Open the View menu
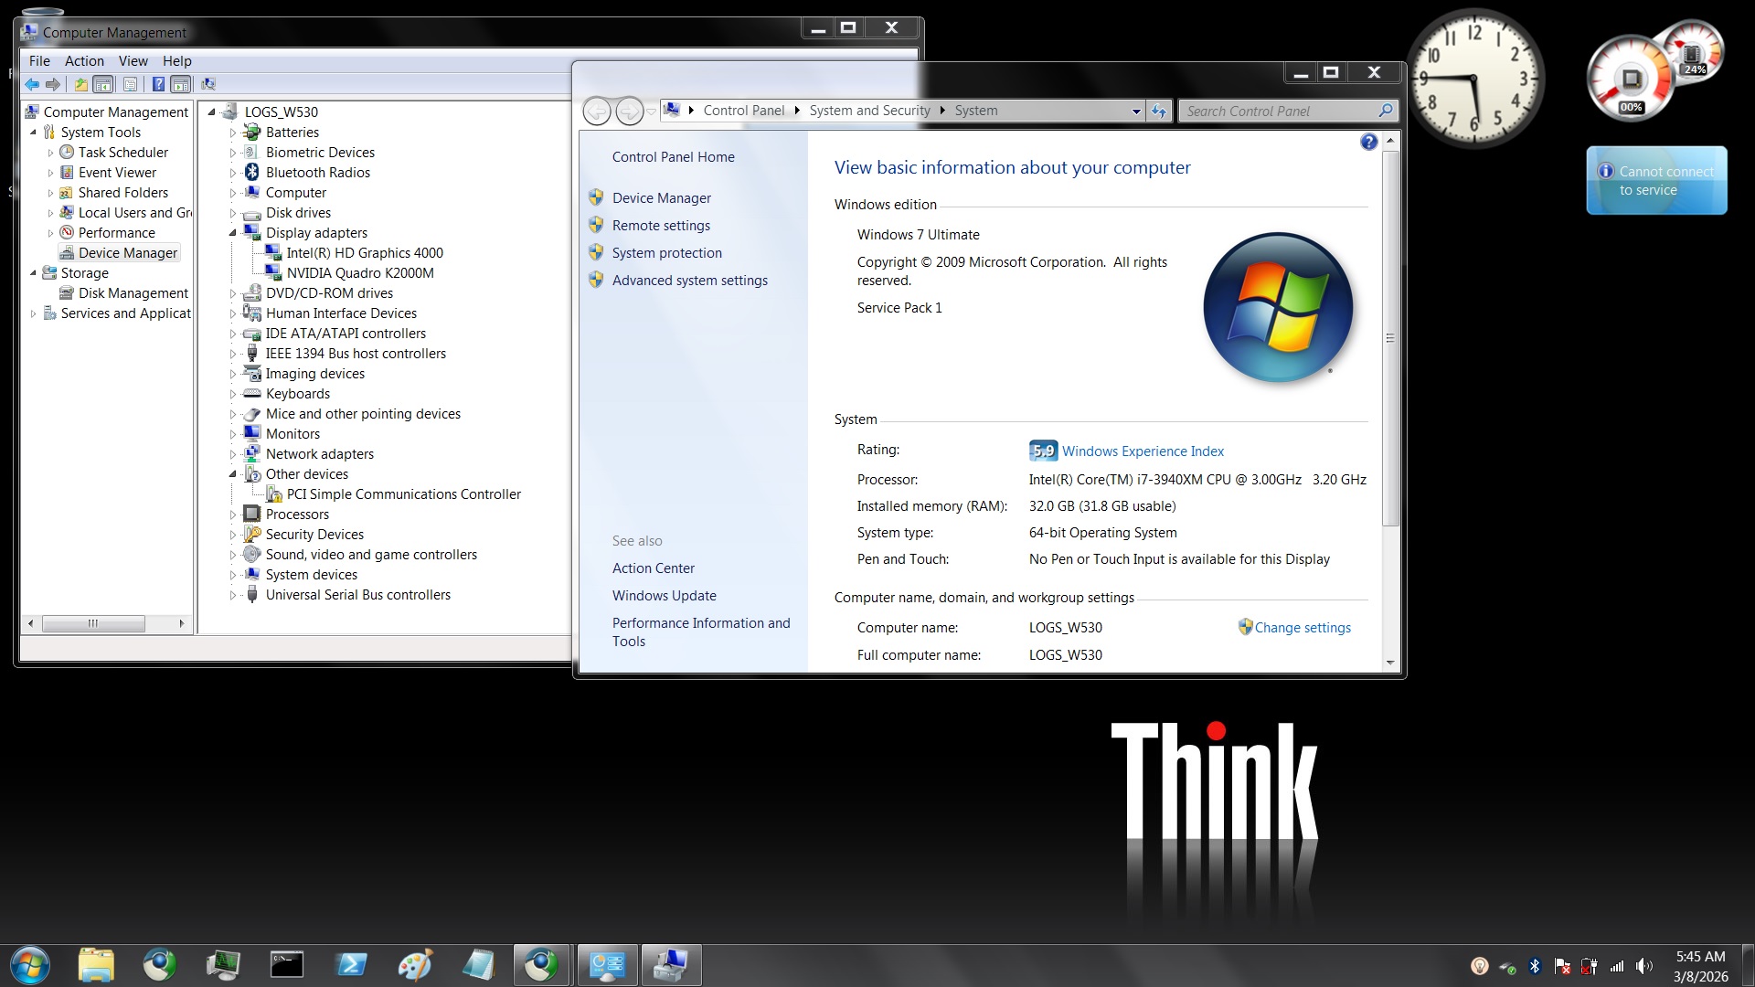This screenshot has width=1755, height=987. pos(133,61)
